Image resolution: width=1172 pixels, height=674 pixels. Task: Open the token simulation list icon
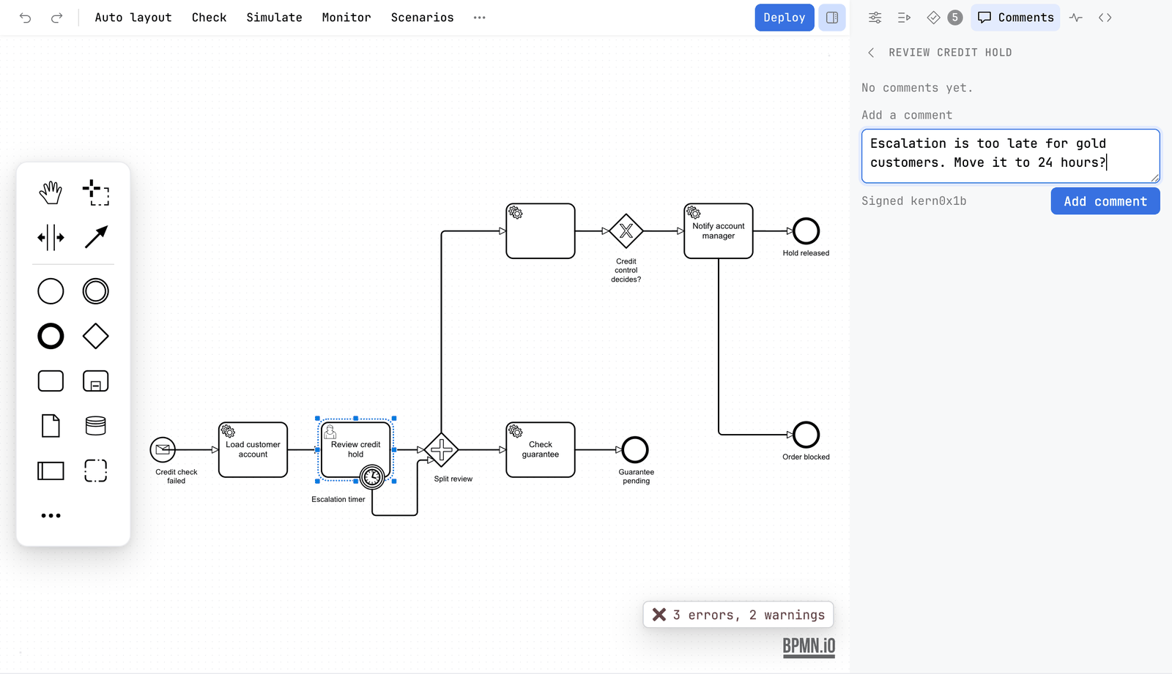click(x=904, y=18)
